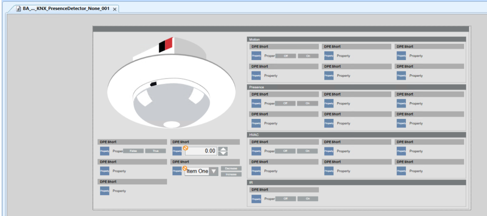Click the Property icon beside the Item One dropdown
Viewport: 487px width, 216px height.
coord(177,171)
